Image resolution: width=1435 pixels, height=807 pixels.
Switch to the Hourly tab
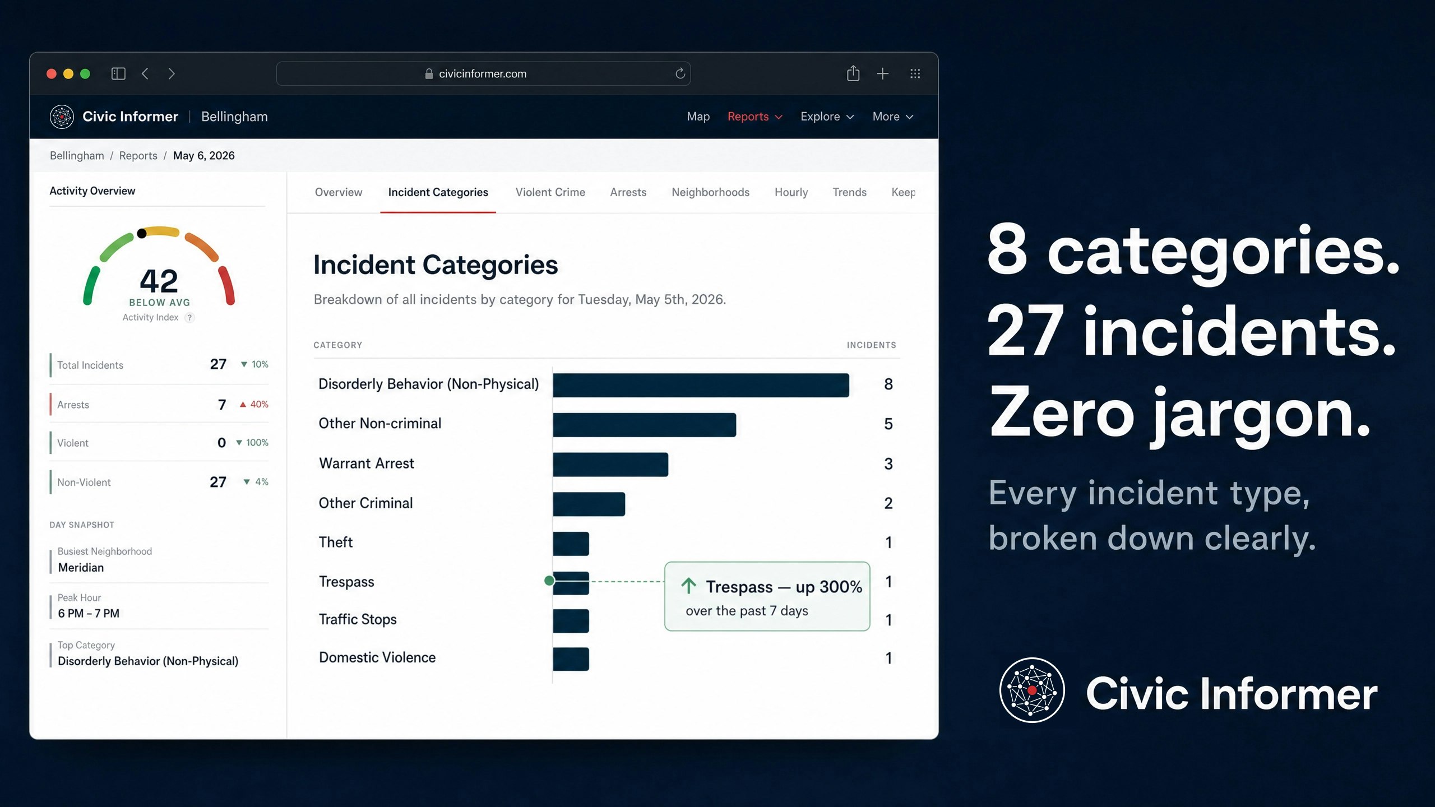coord(791,192)
